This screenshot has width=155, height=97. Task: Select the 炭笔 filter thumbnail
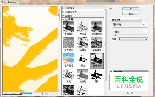point(69,75)
